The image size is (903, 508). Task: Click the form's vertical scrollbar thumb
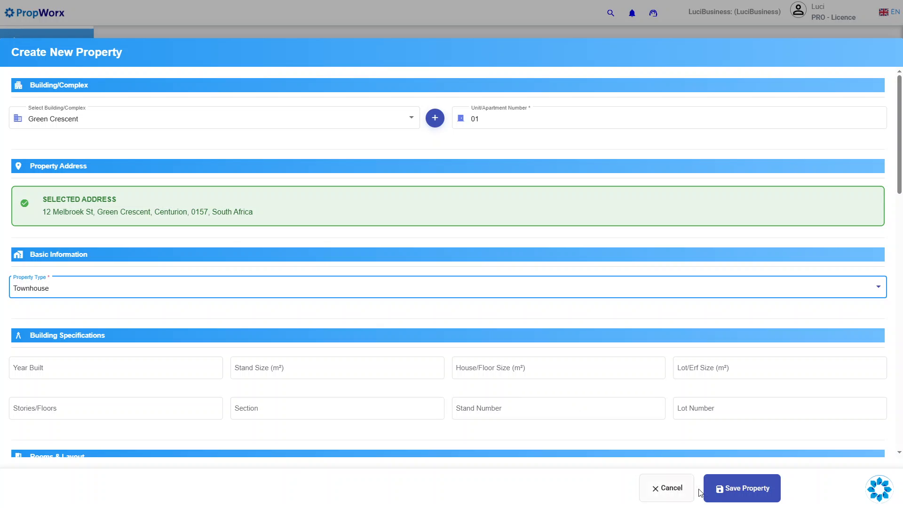pos(899,134)
